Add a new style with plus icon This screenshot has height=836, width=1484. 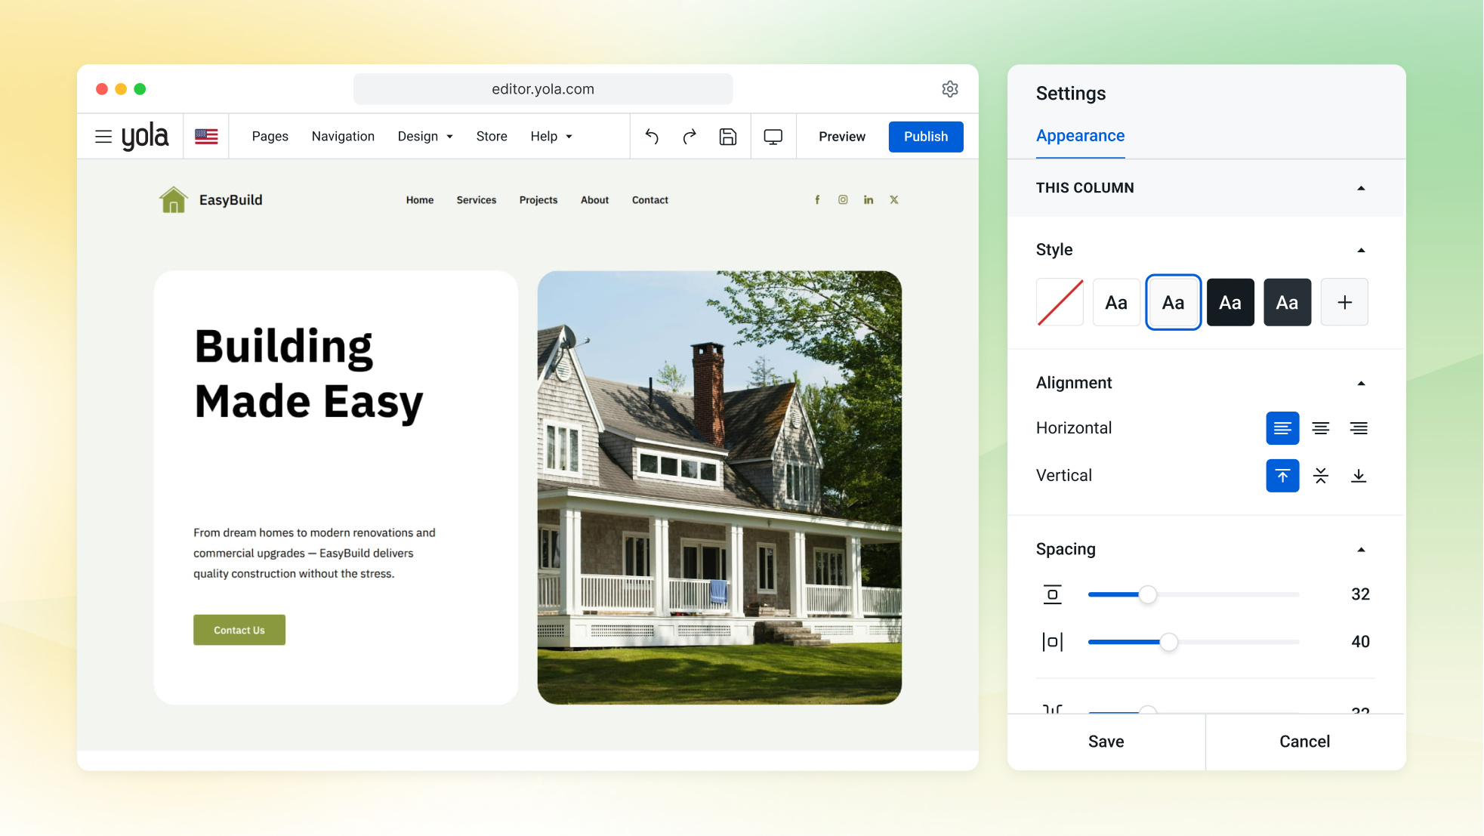coord(1344,302)
